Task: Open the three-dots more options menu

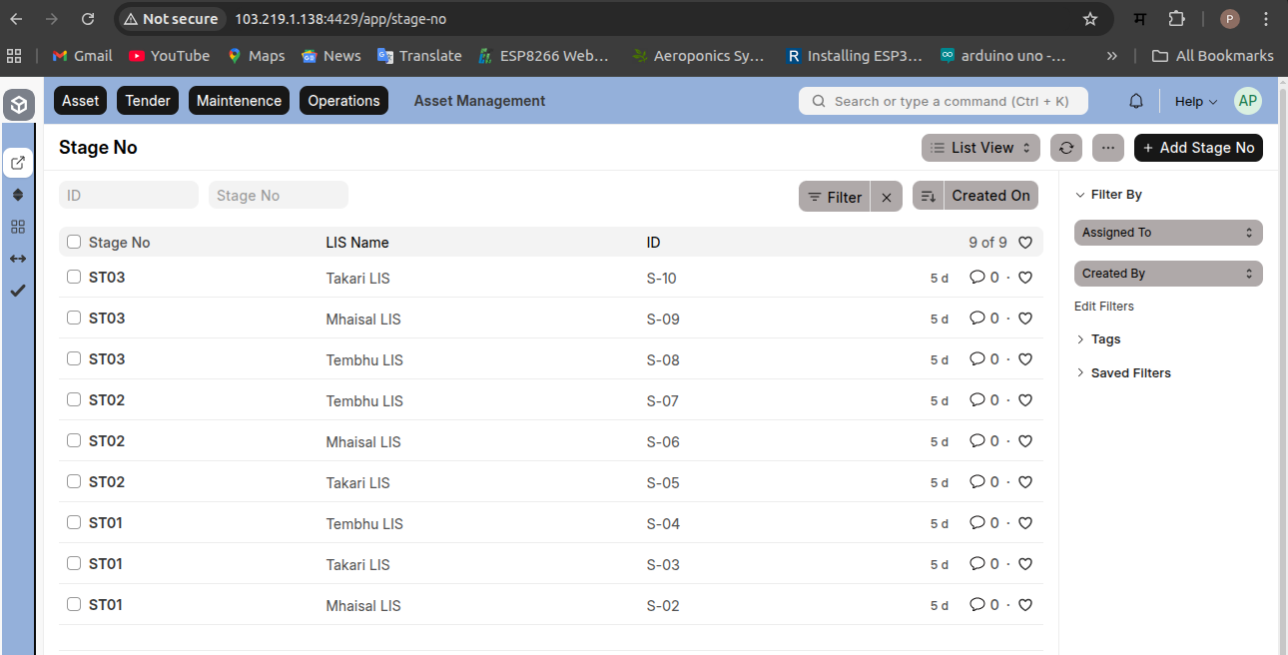Action: pos(1107,148)
